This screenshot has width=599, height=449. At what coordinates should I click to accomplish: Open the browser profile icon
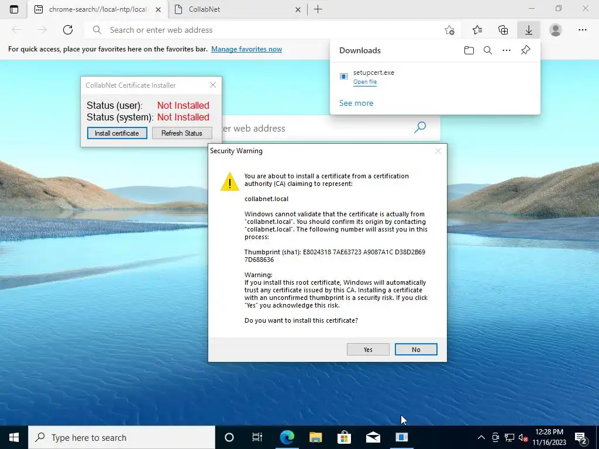[556, 30]
